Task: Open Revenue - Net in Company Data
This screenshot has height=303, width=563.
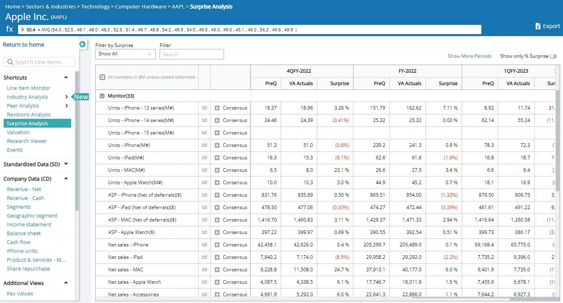Action: click(24, 189)
